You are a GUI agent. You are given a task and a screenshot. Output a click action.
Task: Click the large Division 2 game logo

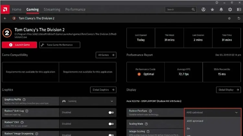click(x=7, y=33)
